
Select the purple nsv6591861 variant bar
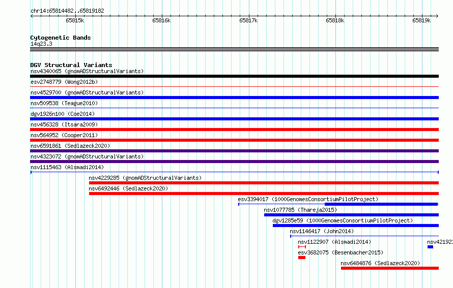point(234,151)
